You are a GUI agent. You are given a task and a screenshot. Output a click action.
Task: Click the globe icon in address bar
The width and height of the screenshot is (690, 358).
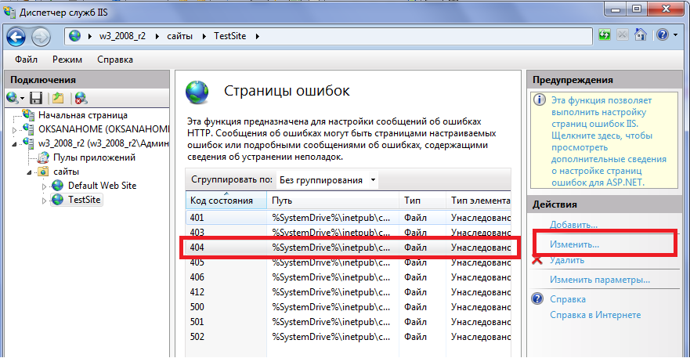[x=75, y=36]
